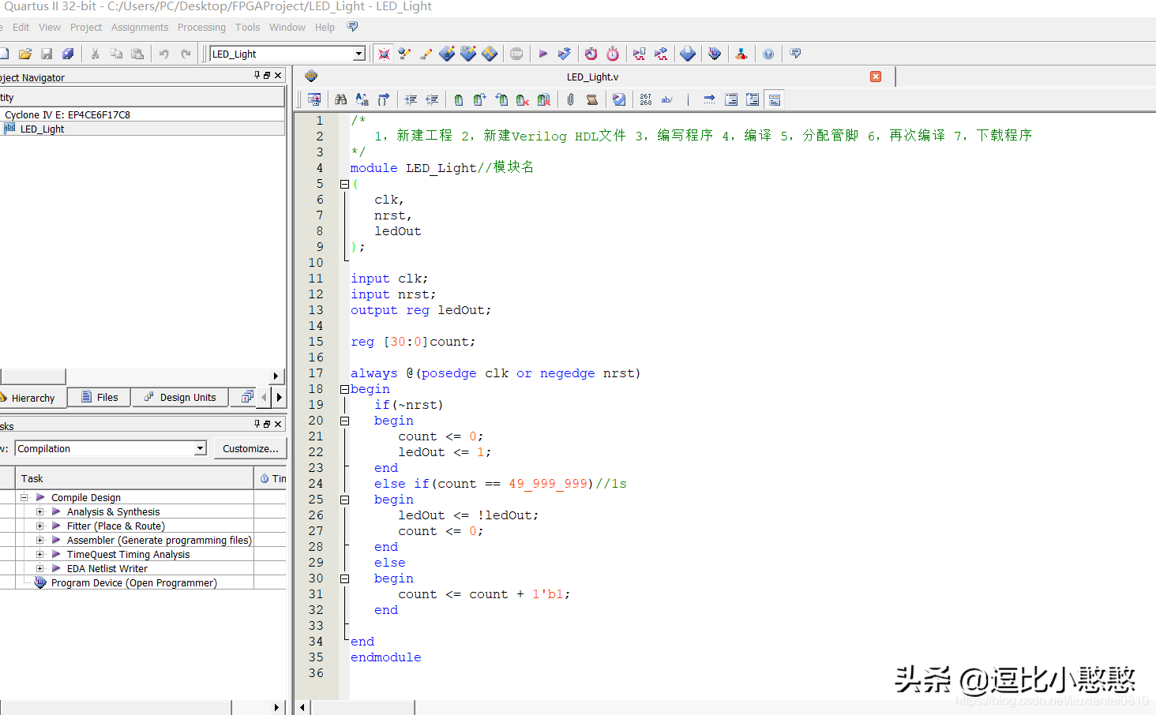Viewport: 1156px width, 715px height.
Task: Toggle line numbers display icon
Action: pyautogui.click(x=646, y=99)
